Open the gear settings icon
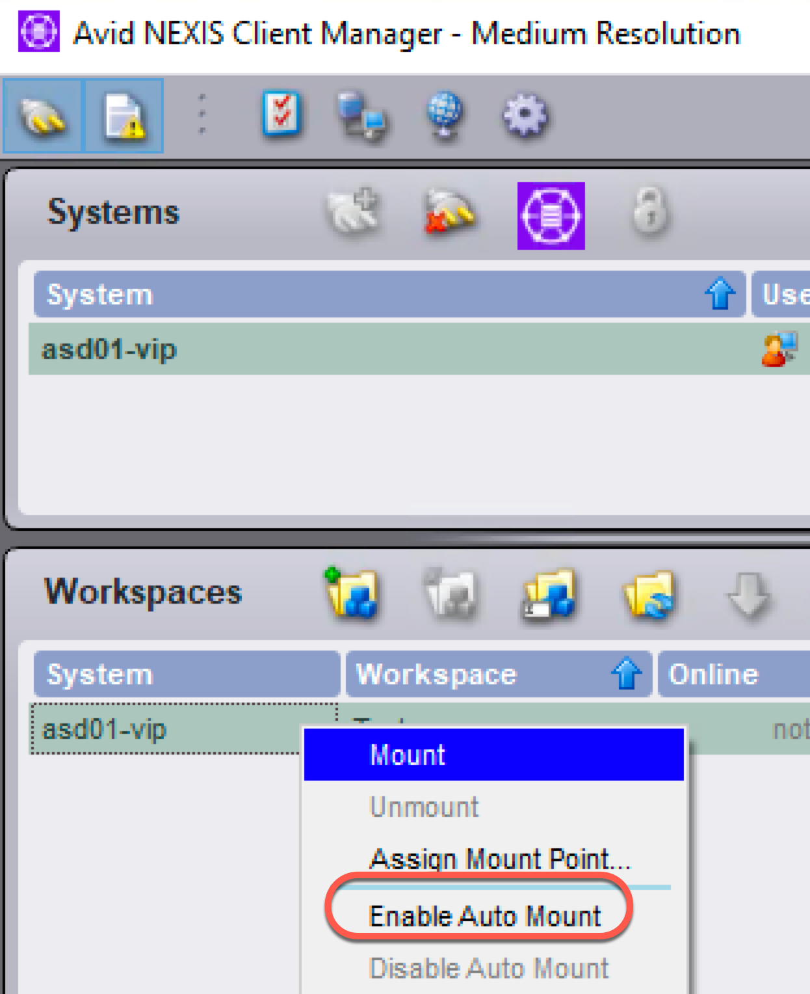This screenshot has height=994, width=810. point(525,116)
